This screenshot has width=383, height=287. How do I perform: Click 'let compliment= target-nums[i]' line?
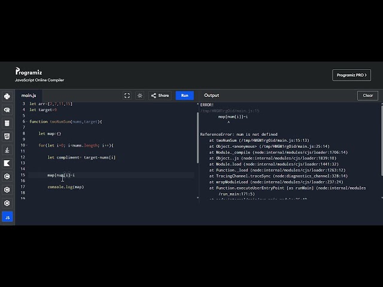coord(81,157)
